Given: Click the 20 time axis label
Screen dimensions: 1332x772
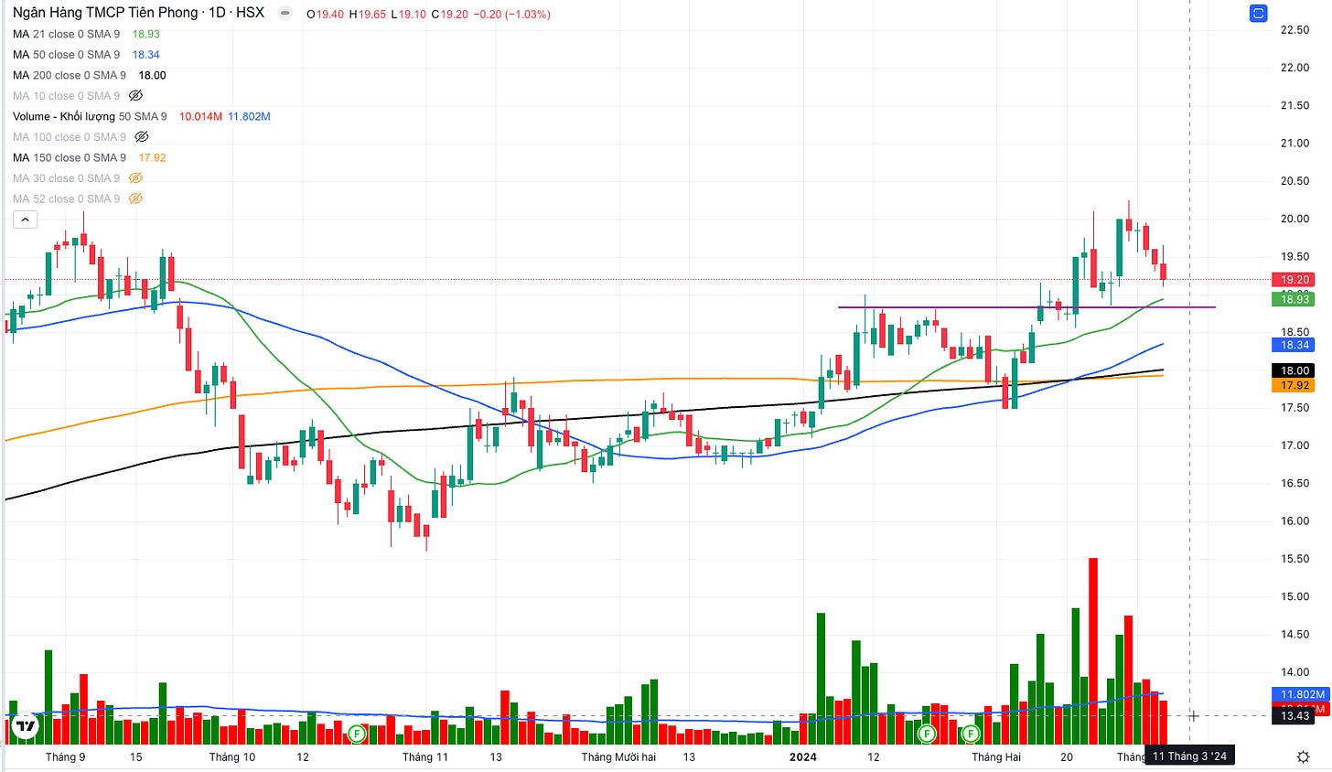Looking at the screenshot, I should 1067,756.
